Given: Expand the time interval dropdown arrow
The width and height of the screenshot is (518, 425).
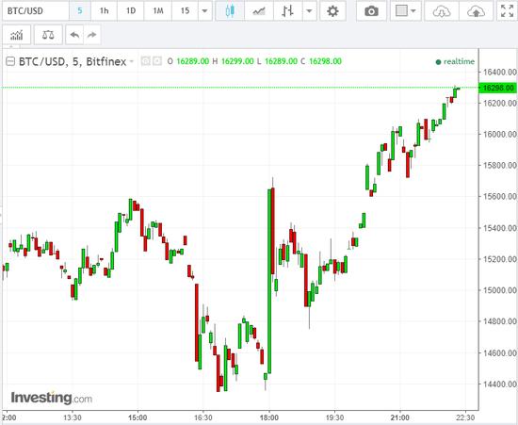Looking at the screenshot, I should click(204, 11).
